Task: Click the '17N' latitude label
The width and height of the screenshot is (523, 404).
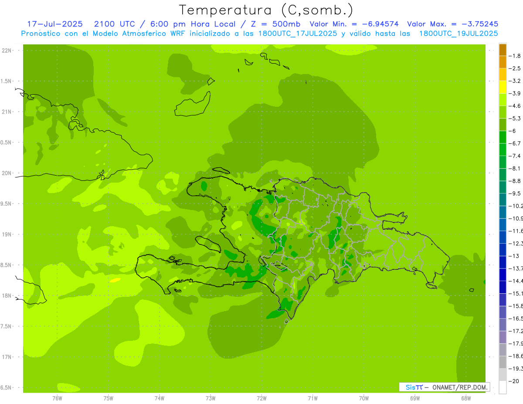Action: click(x=6, y=357)
